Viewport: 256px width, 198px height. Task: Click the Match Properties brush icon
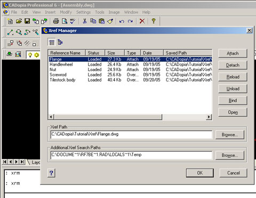tap(110, 21)
